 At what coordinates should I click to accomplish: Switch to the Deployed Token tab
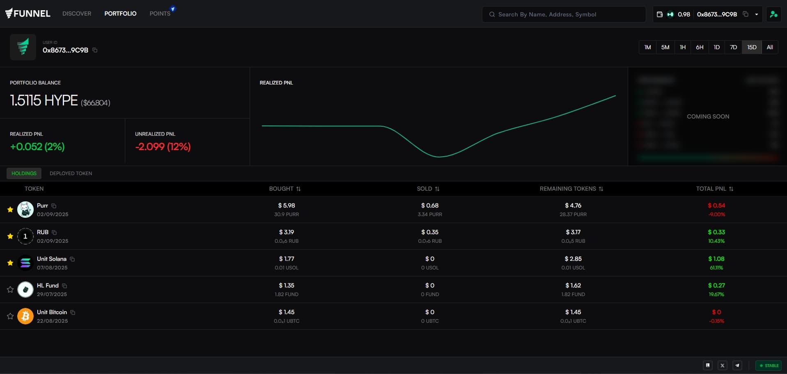point(71,173)
